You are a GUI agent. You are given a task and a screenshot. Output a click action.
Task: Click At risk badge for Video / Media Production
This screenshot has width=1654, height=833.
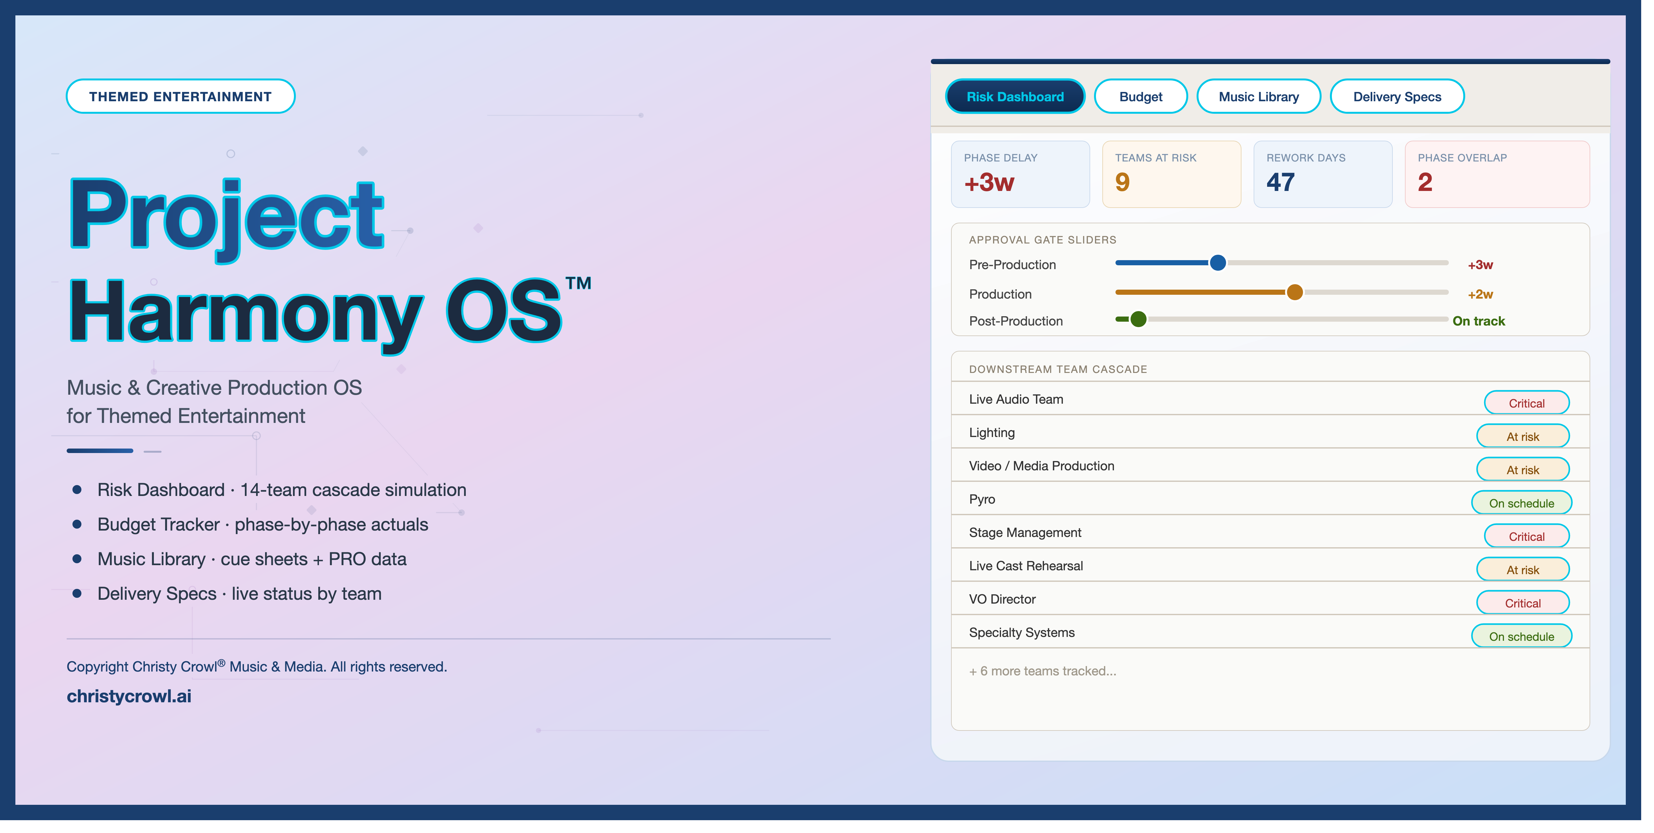[x=1522, y=470]
